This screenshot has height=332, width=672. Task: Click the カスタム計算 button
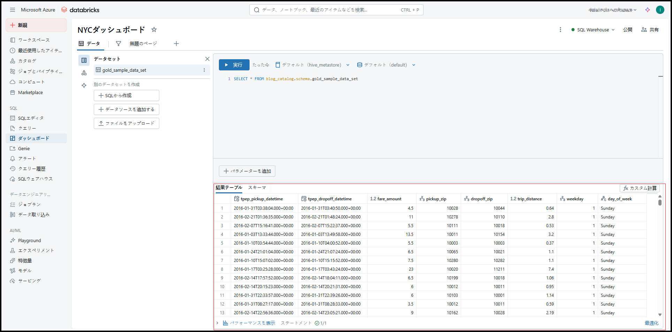(640, 188)
